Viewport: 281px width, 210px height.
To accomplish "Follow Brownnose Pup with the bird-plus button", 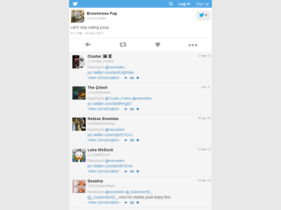I will click(203, 15).
